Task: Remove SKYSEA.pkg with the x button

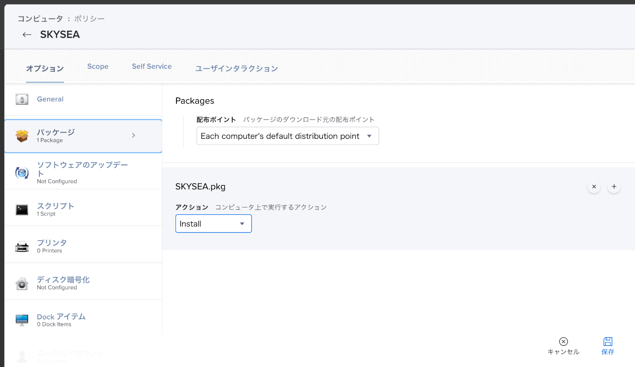Action: click(x=594, y=187)
